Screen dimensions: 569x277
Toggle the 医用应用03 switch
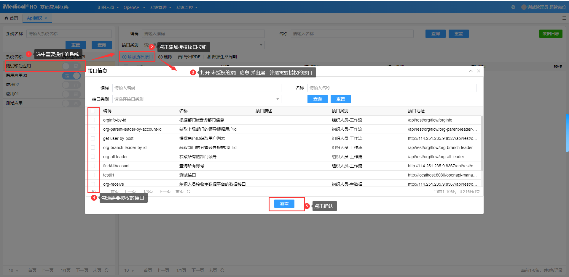[x=71, y=75]
